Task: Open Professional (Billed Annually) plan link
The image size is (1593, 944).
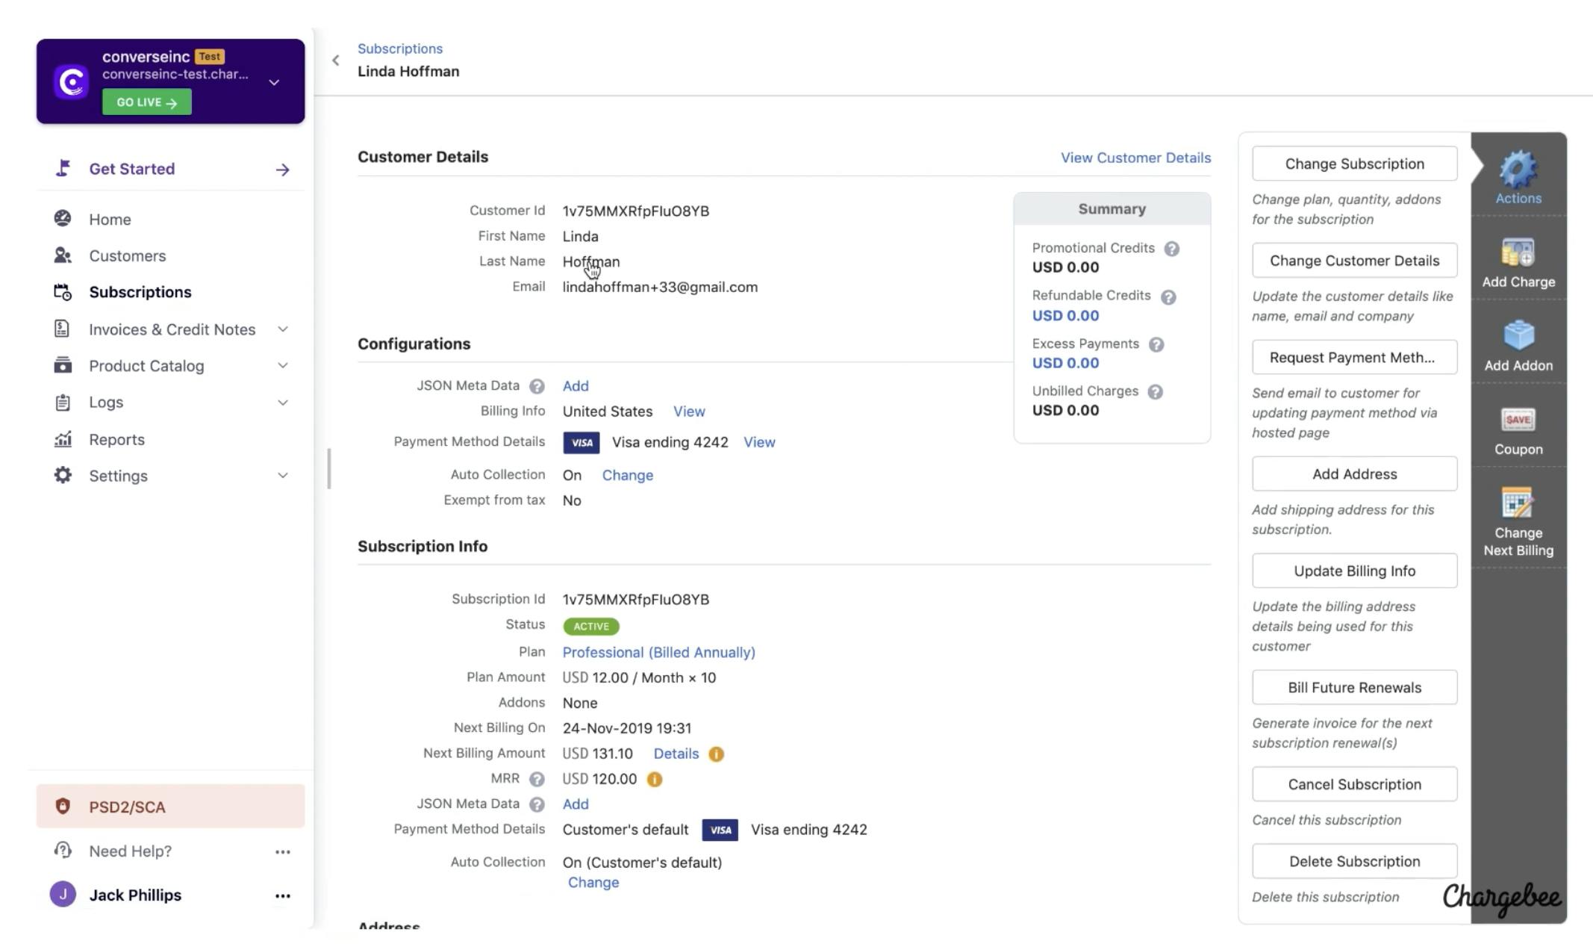Action: [x=658, y=653]
